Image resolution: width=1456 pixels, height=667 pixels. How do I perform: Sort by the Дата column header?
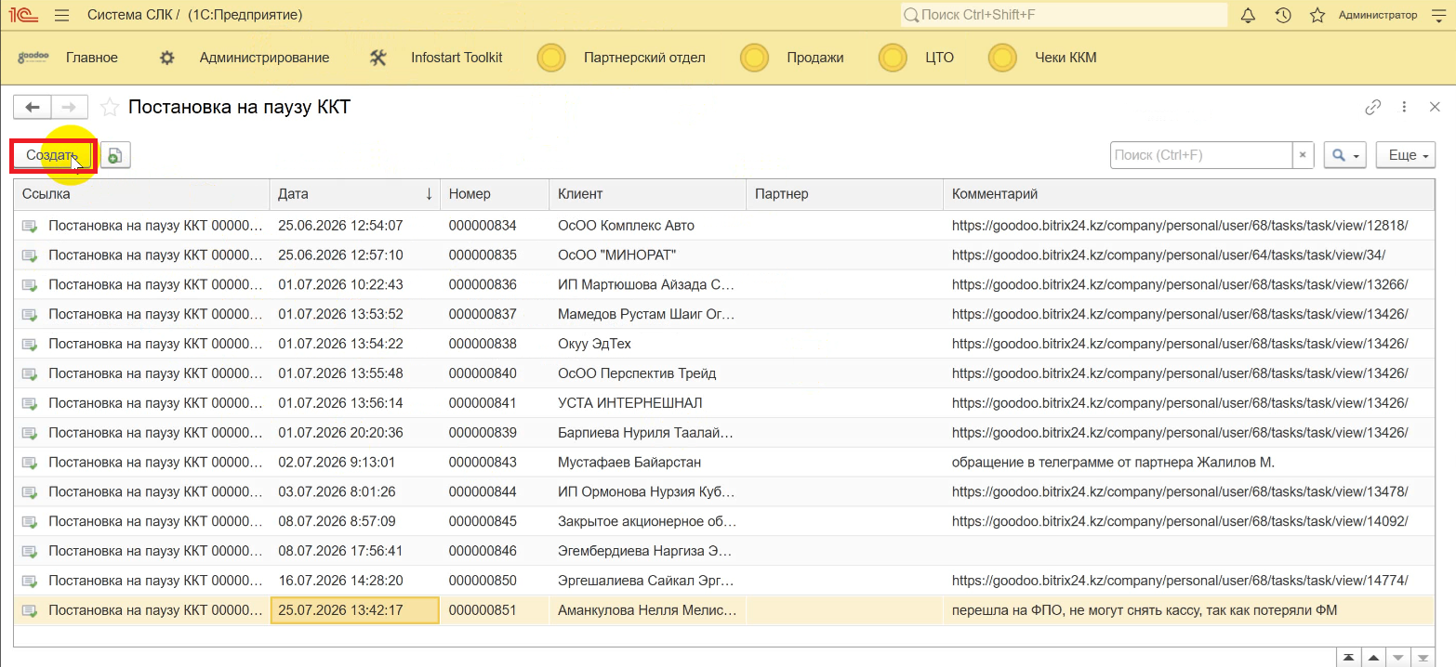pos(355,194)
